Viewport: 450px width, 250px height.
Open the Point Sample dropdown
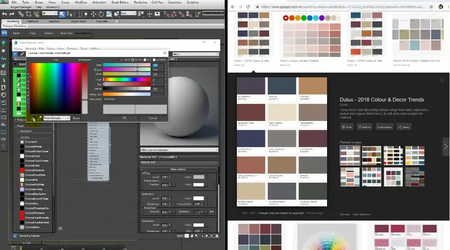[x=56, y=118]
